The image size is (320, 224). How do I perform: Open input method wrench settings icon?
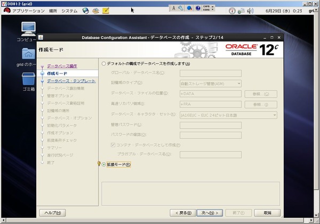(181, 8)
